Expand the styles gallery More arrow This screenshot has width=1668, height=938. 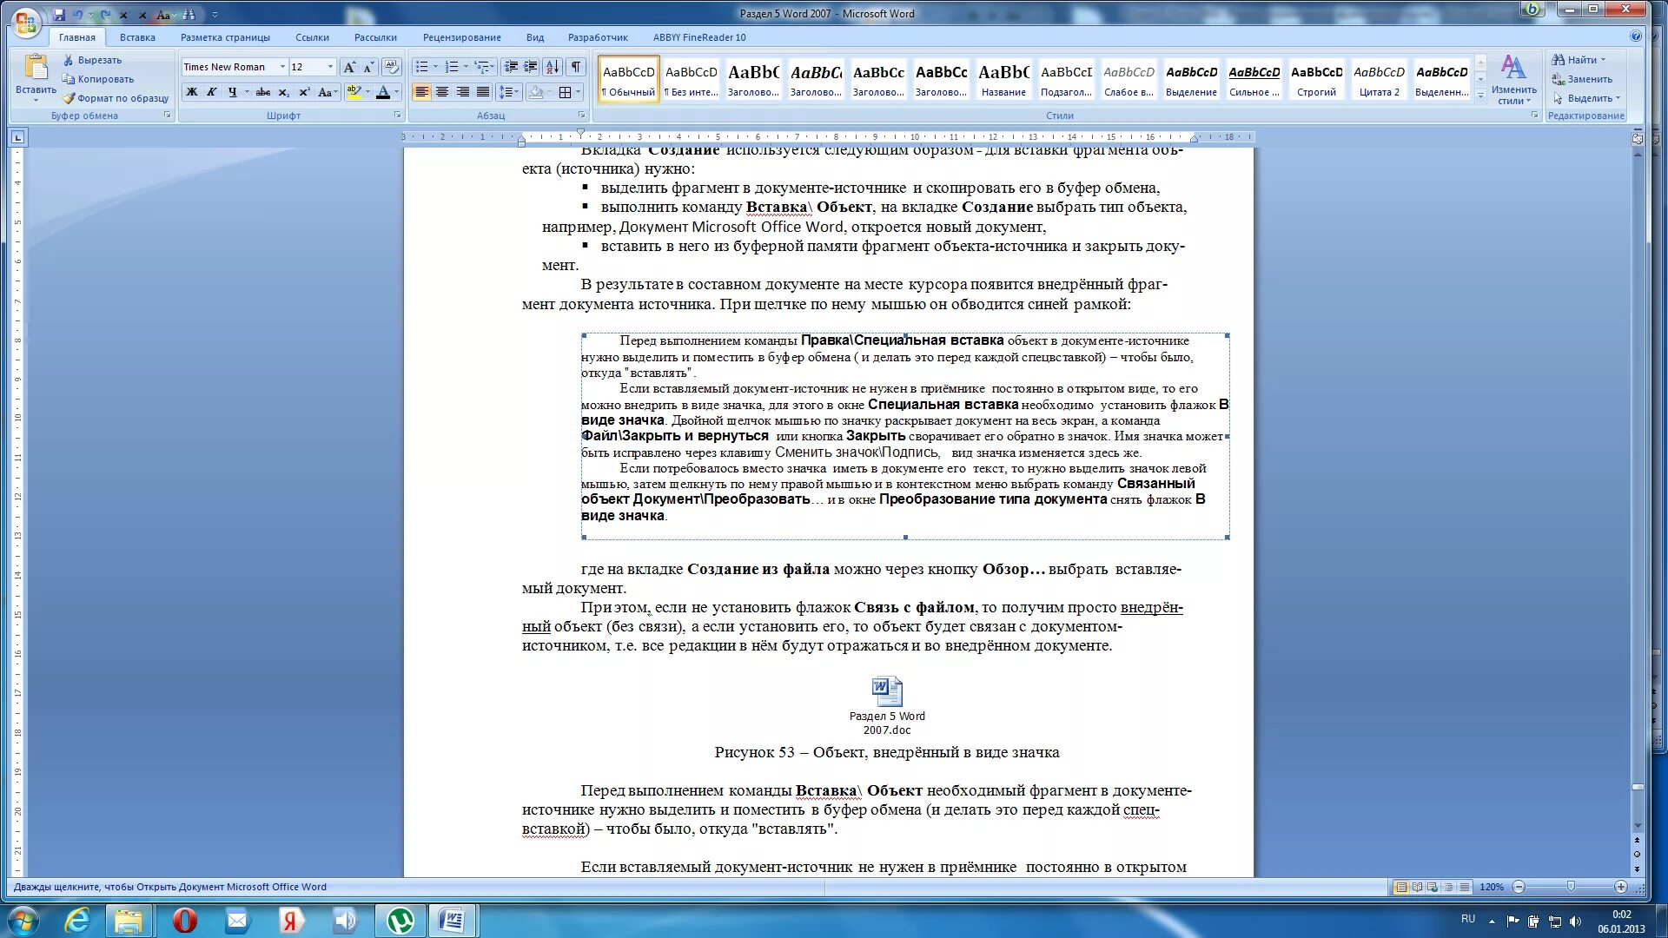(1481, 96)
